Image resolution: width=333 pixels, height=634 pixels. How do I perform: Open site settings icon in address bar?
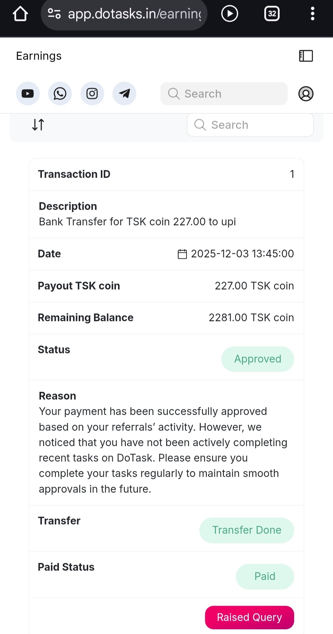tap(54, 14)
